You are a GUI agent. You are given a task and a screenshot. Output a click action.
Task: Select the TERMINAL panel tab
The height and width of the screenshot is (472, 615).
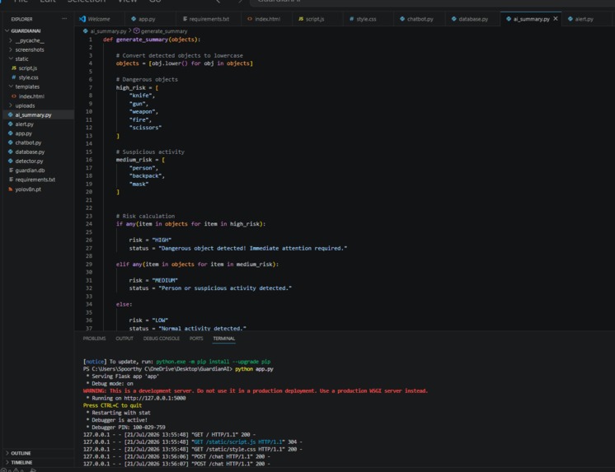224,339
